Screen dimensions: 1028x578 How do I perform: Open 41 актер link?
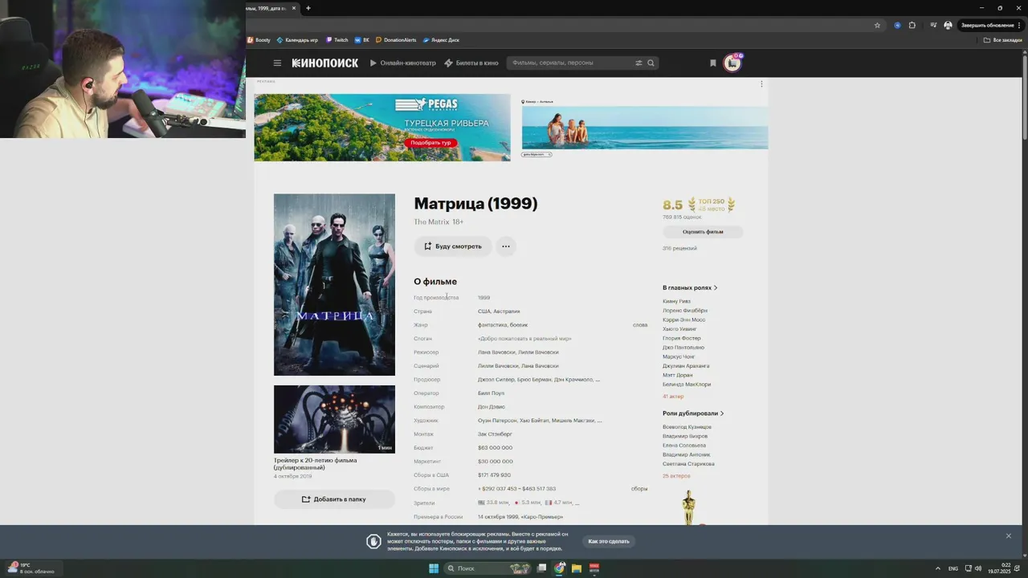(673, 397)
